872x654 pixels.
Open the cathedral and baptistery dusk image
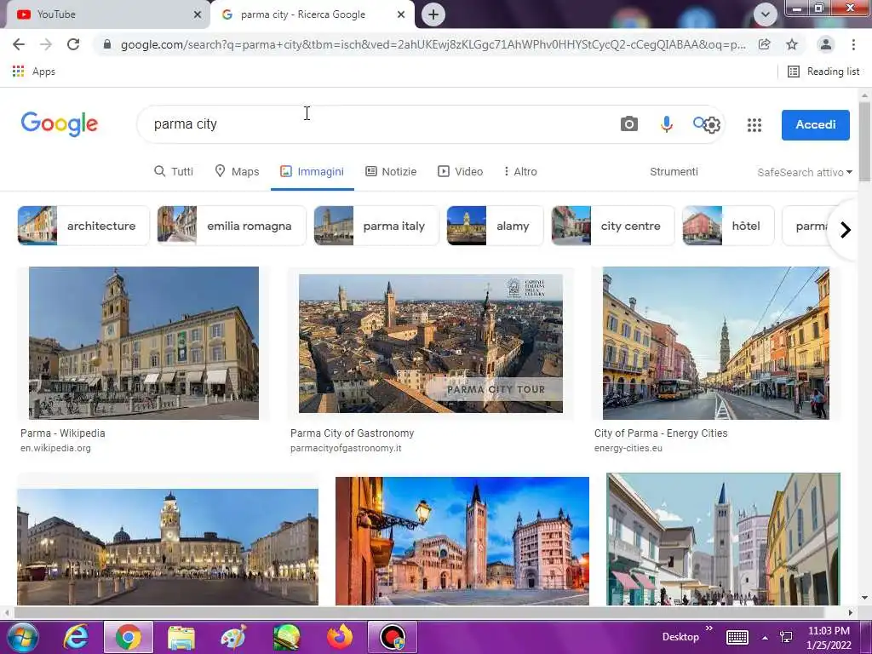pos(462,541)
